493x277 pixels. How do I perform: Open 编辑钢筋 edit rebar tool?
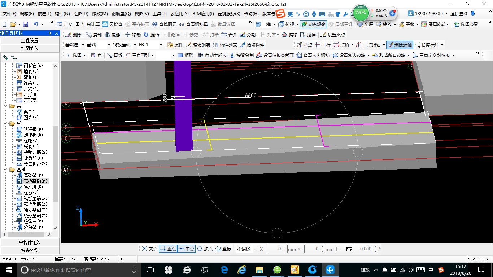pyautogui.click(x=198, y=45)
